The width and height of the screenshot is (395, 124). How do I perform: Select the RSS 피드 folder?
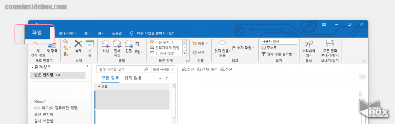(x=56, y=108)
